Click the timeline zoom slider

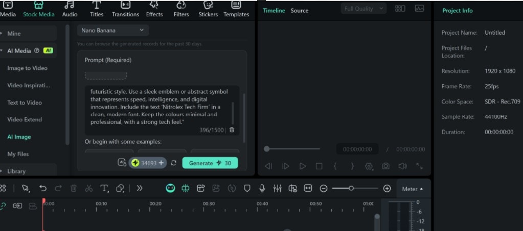point(355,188)
